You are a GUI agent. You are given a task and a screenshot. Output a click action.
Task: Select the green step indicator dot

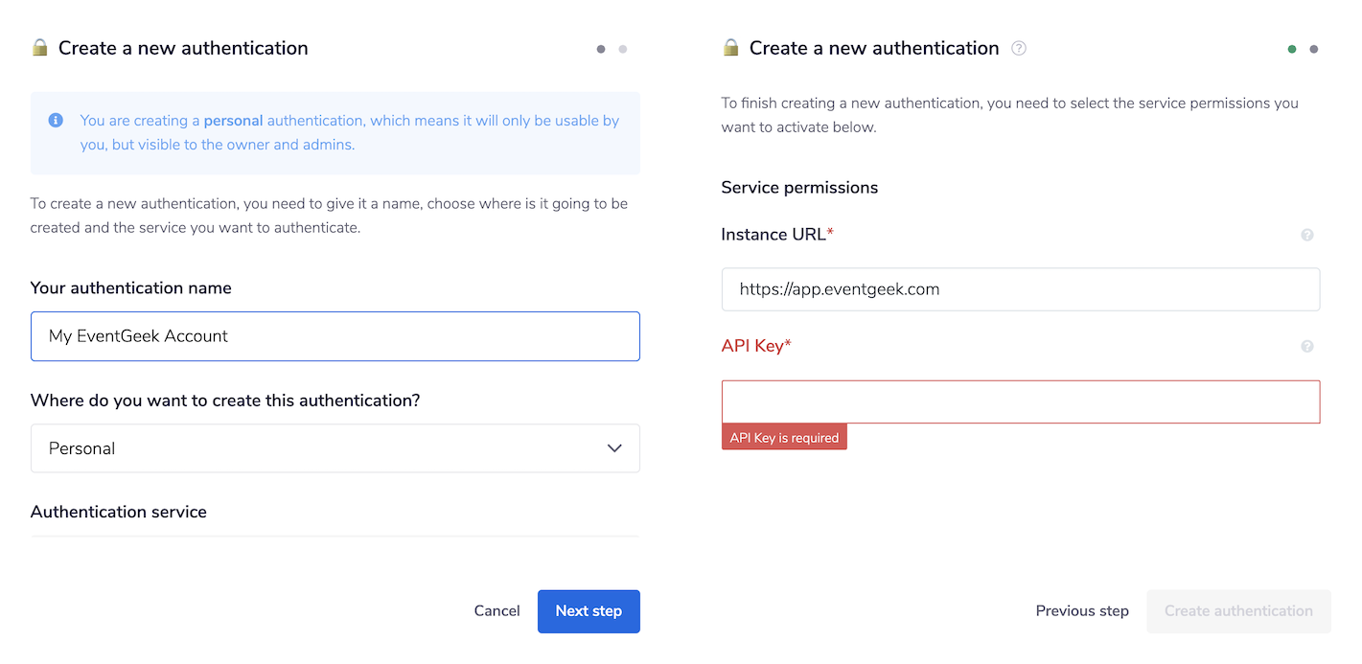[x=1292, y=48]
